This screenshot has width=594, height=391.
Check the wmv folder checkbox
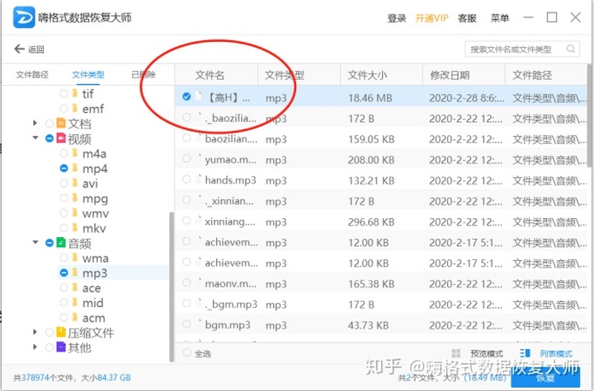pos(64,213)
